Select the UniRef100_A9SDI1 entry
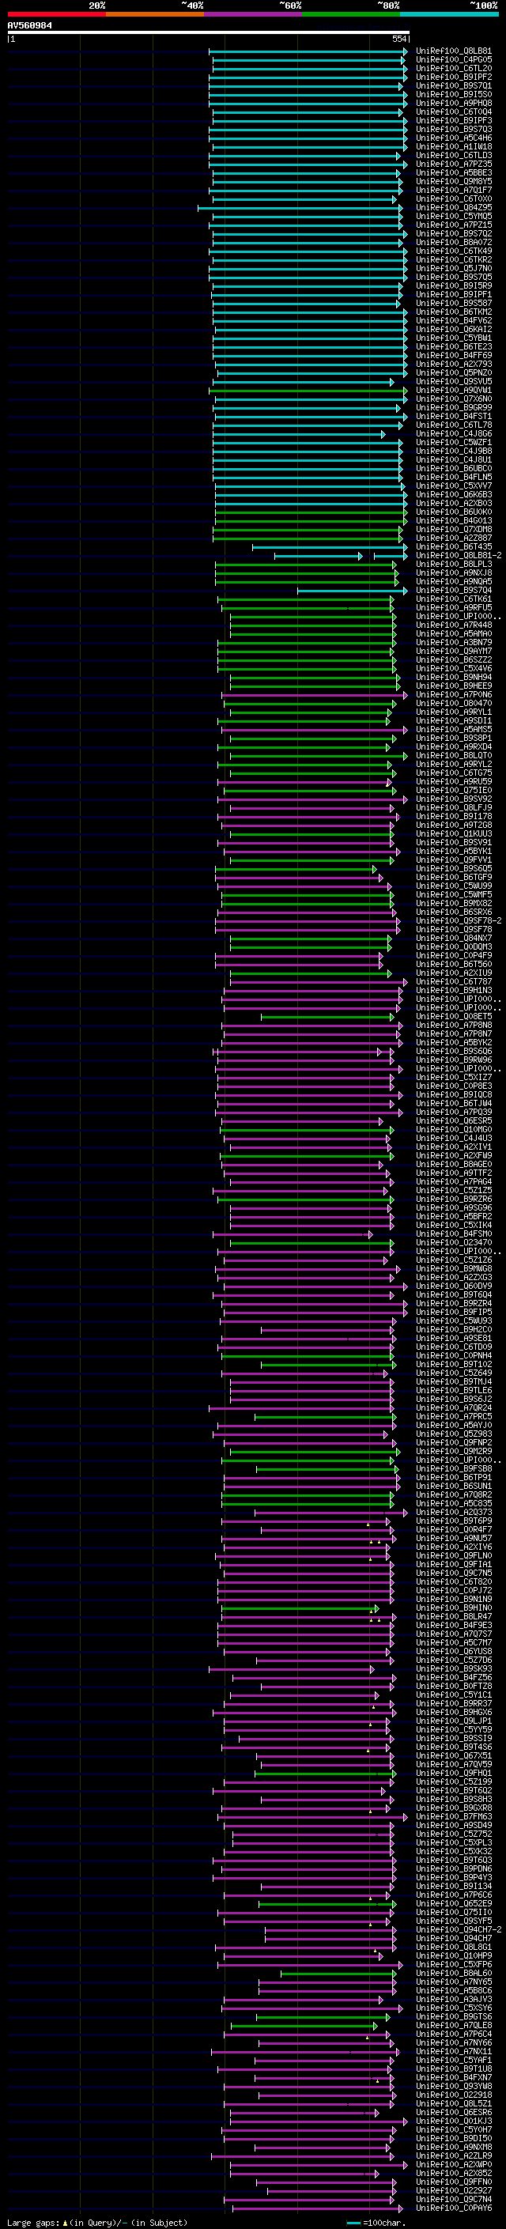506x2229 pixels. point(454,721)
